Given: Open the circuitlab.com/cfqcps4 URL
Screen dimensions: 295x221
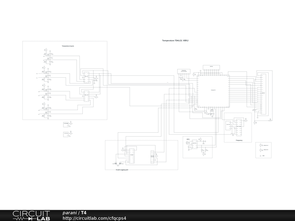Looking at the screenshot, I should point(94,218).
